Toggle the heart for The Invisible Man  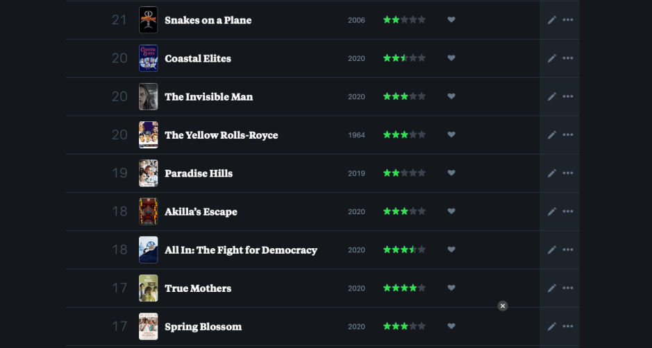pos(451,96)
